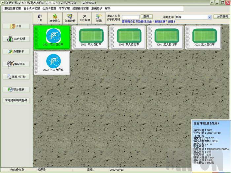Image resolution: width=231 pixels, height=173 pixels.
Task: Click the sidebar 前台收银 button
Action: coord(16,39)
